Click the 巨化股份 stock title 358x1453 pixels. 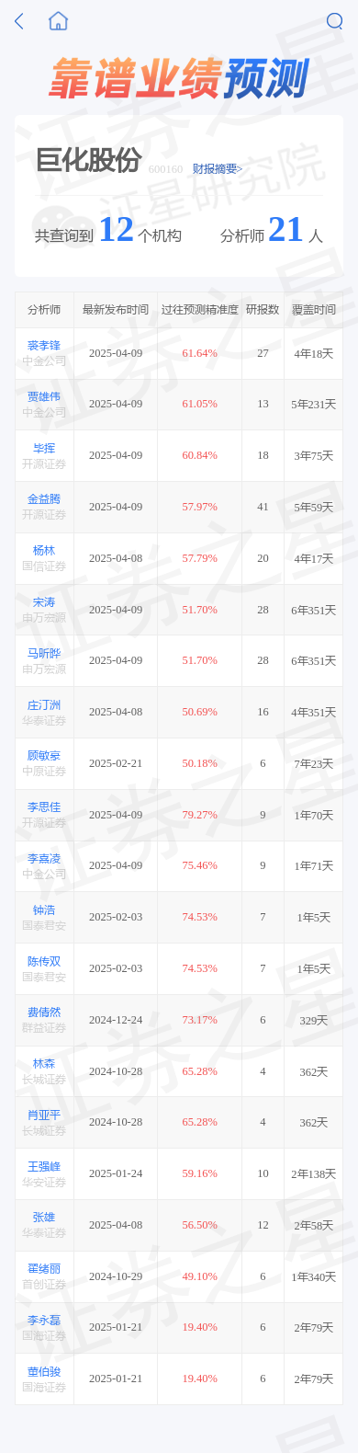coord(88,160)
